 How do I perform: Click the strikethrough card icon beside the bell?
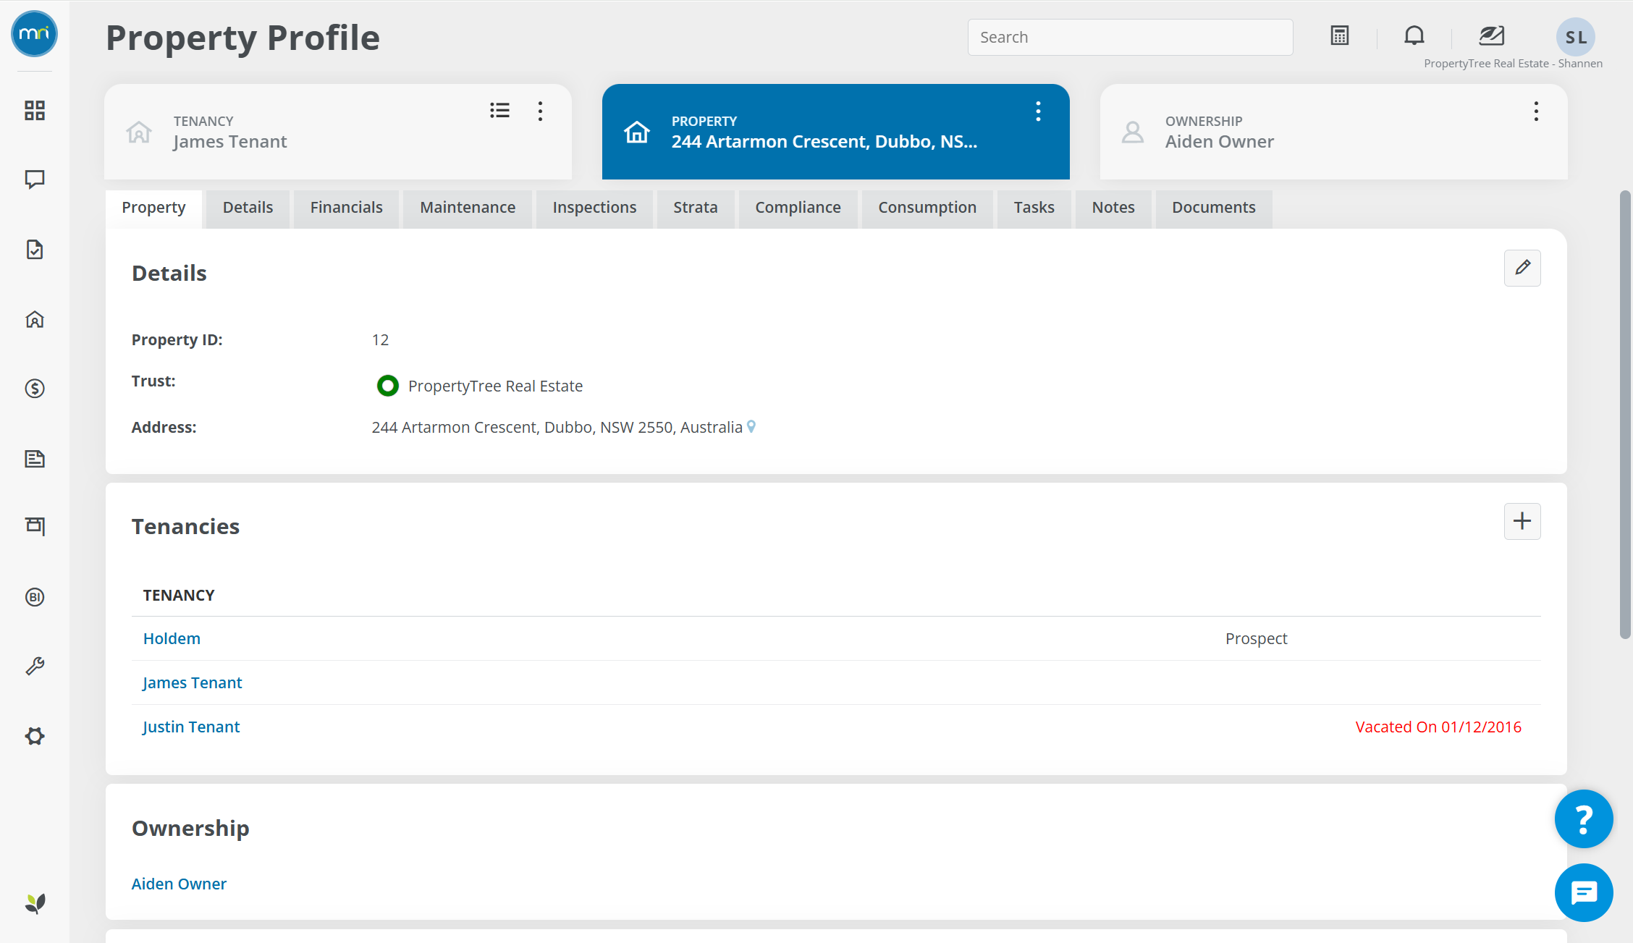click(1491, 35)
